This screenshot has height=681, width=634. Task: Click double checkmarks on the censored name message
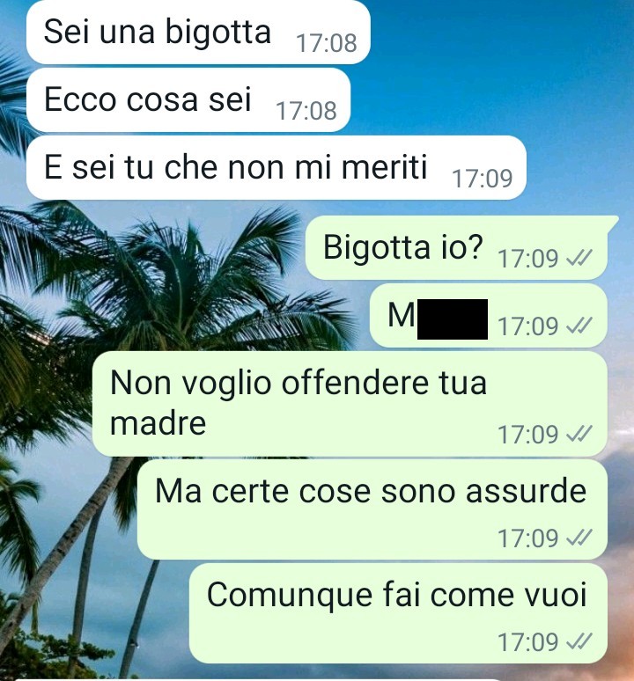pyautogui.click(x=579, y=326)
